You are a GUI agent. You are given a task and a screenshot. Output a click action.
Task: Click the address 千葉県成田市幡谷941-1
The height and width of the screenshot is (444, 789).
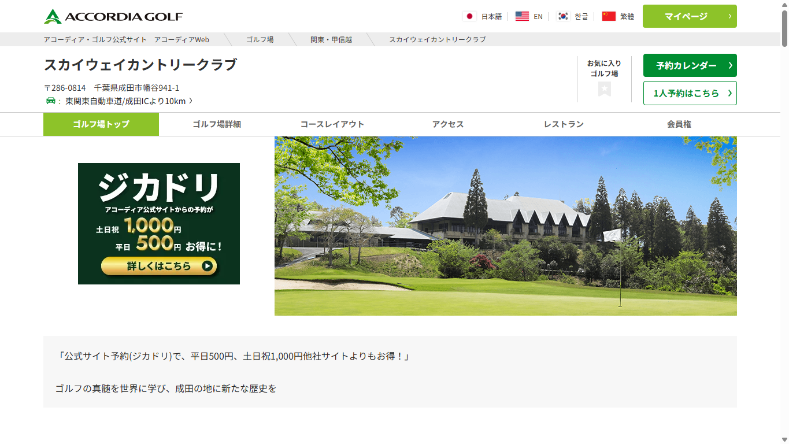coord(136,88)
